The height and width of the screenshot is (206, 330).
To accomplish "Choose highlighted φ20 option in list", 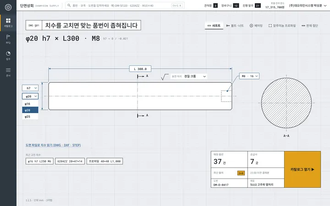I will tap(30, 110).
